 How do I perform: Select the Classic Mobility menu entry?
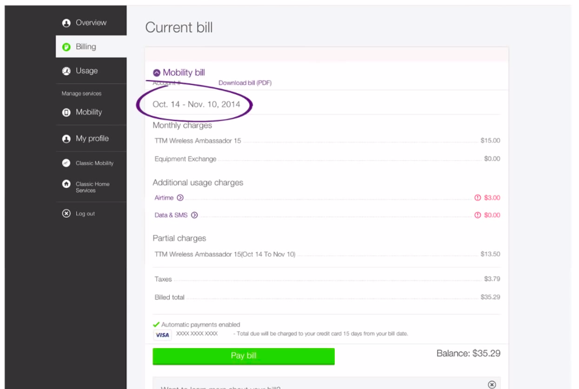tap(94, 163)
